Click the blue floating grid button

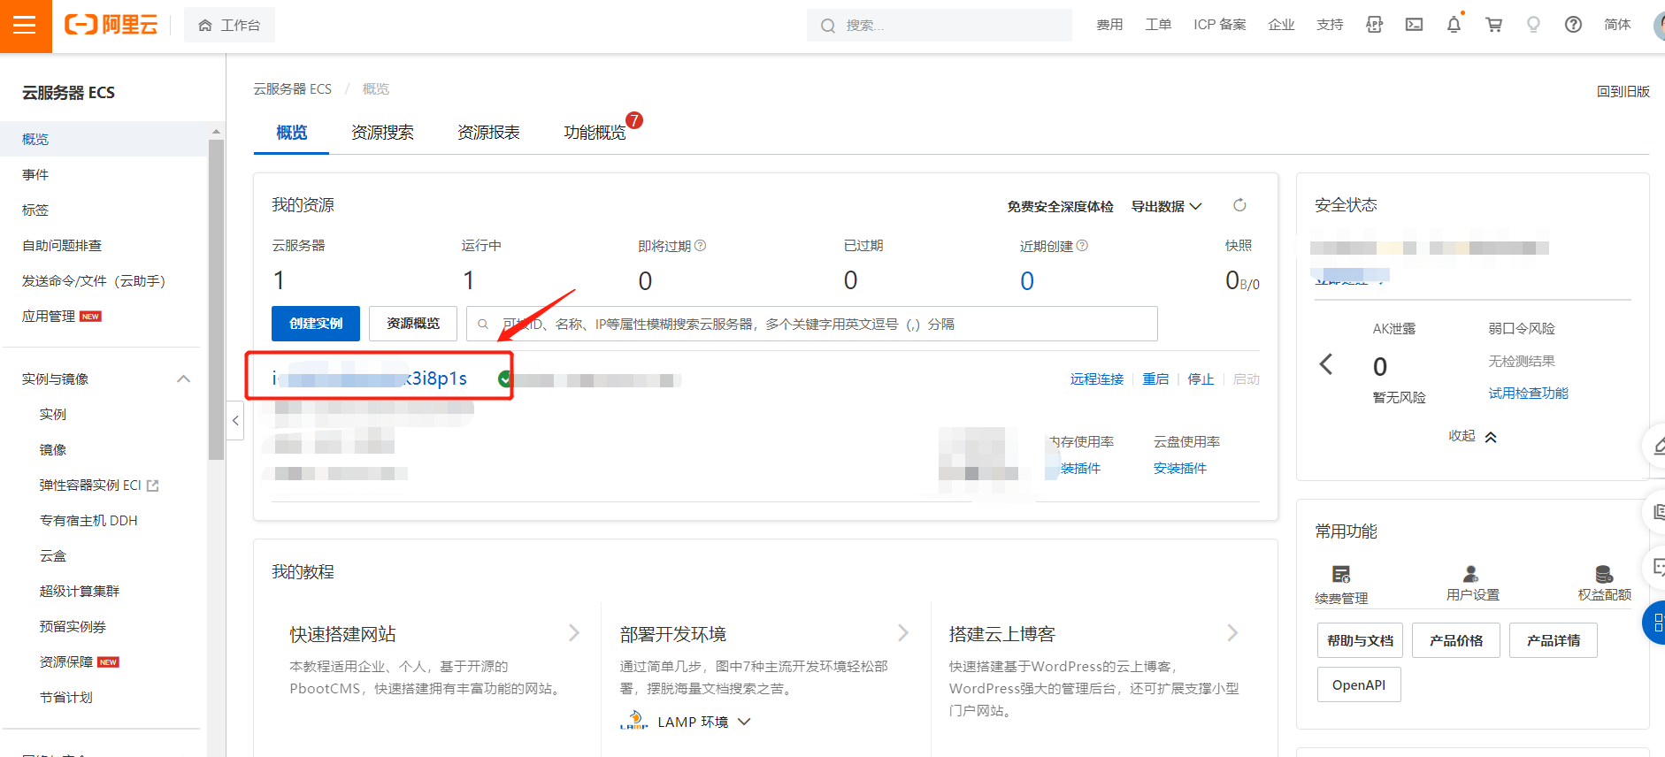point(1654,623)
